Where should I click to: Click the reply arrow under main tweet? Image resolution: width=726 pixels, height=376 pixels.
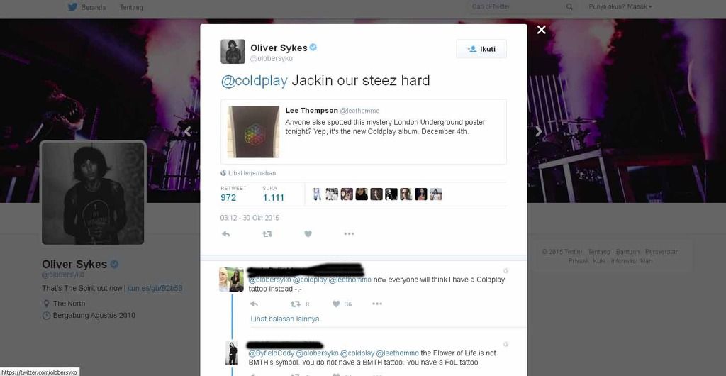(226, 234)
